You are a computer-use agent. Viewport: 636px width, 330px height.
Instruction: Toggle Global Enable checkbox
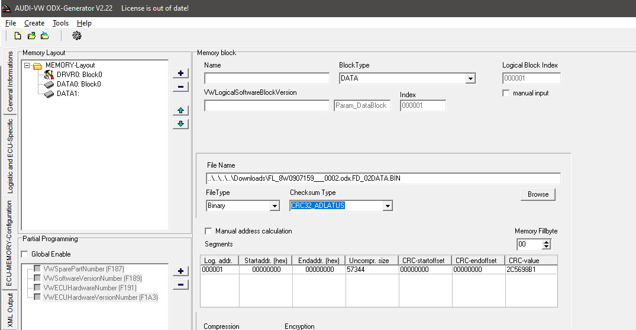pyautogui.click(x=25, y=254)
